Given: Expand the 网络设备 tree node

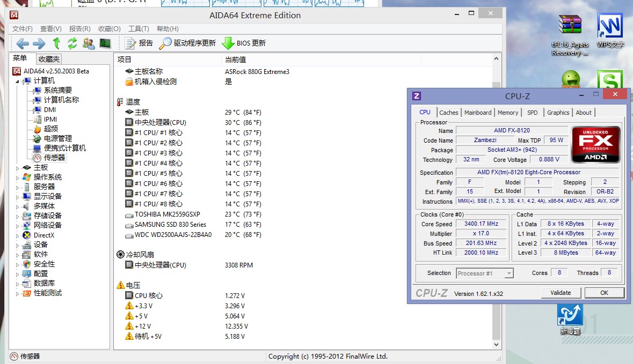Looking at the screenshot, I should [x=17, y=226].
